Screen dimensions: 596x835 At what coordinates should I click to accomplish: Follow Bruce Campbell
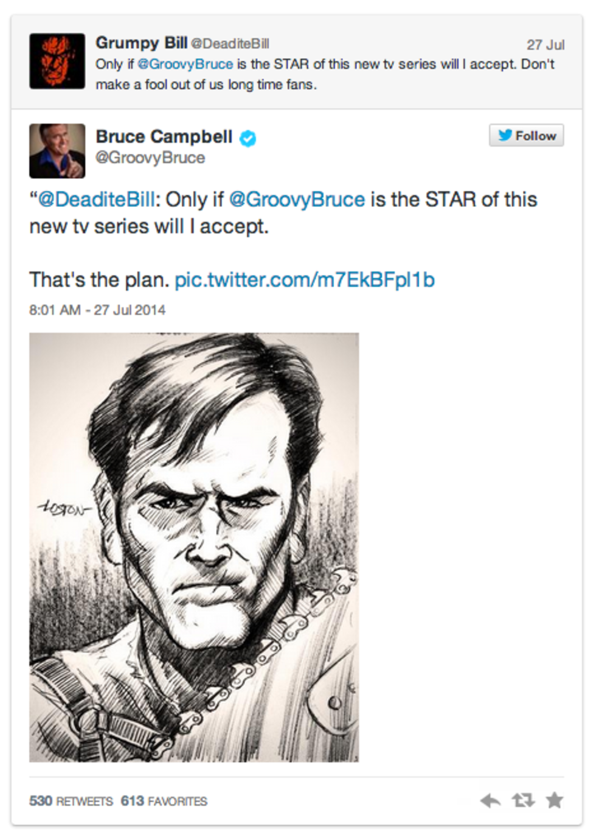pos(526,135)
